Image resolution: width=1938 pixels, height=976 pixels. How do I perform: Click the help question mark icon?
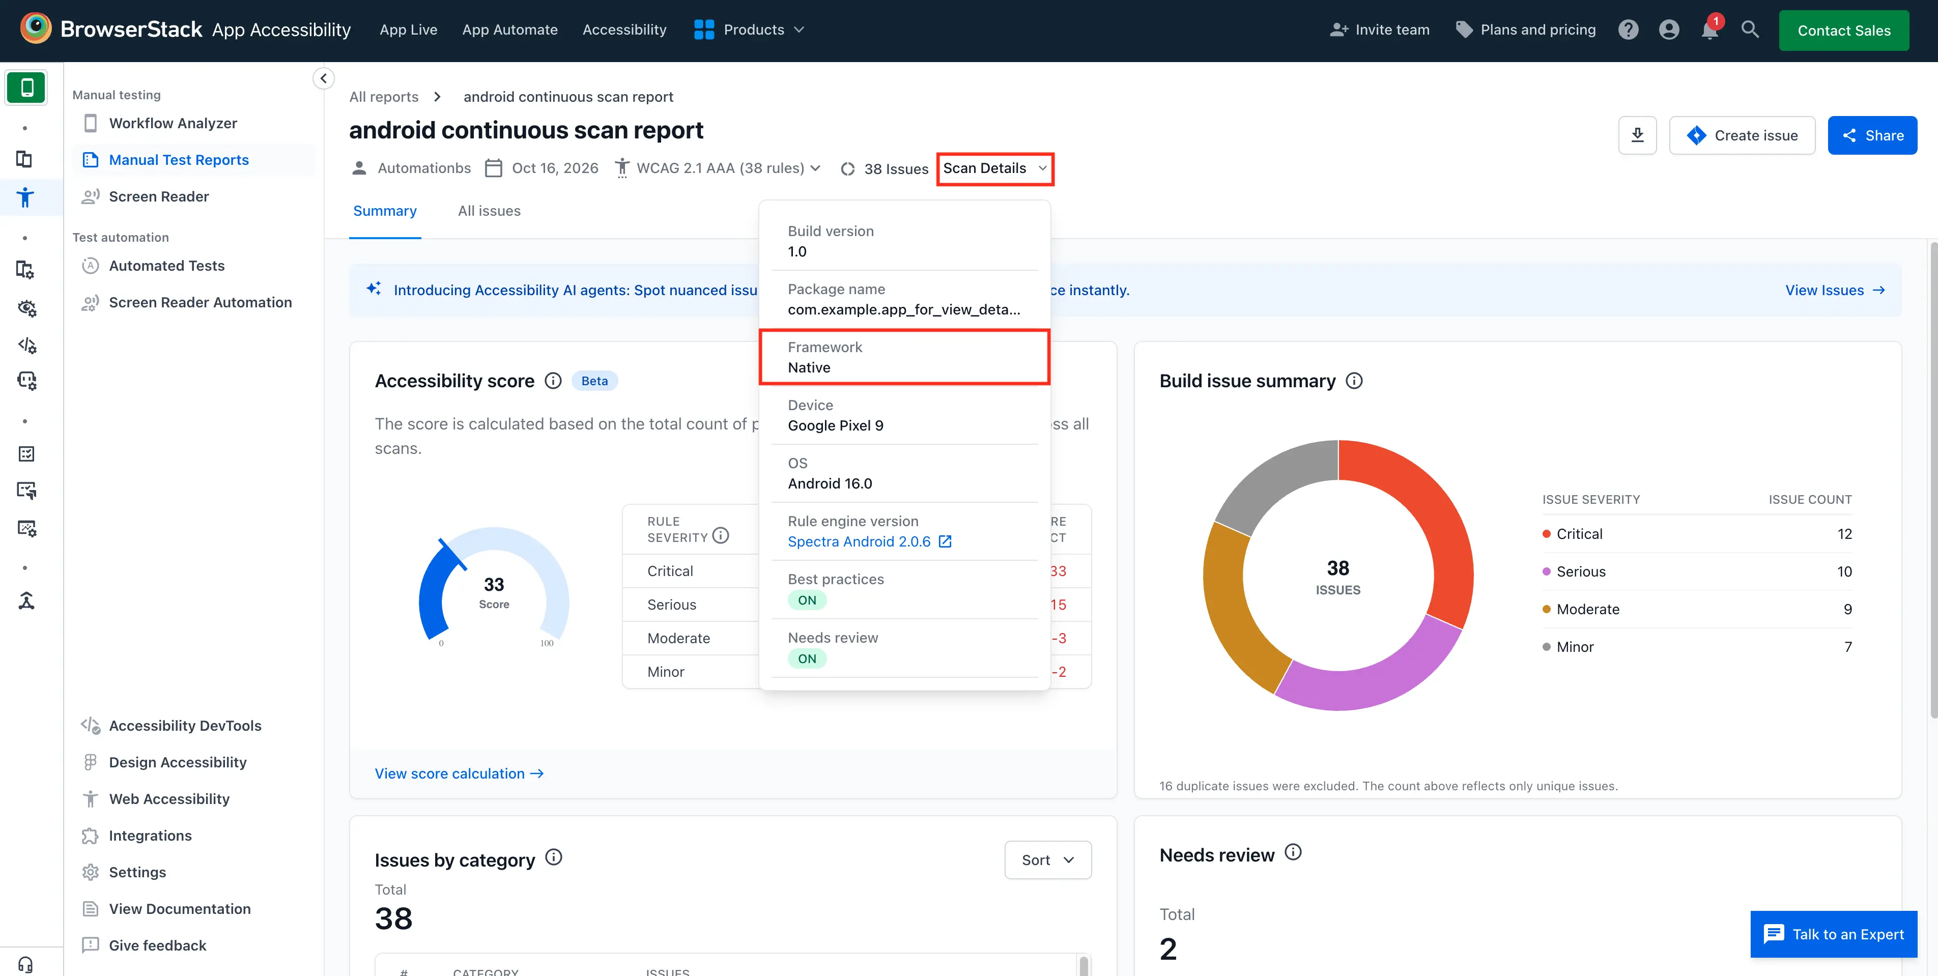point(1628,30)
